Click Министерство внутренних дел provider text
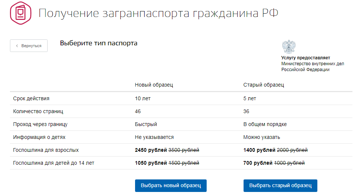 tap(313, 64)
